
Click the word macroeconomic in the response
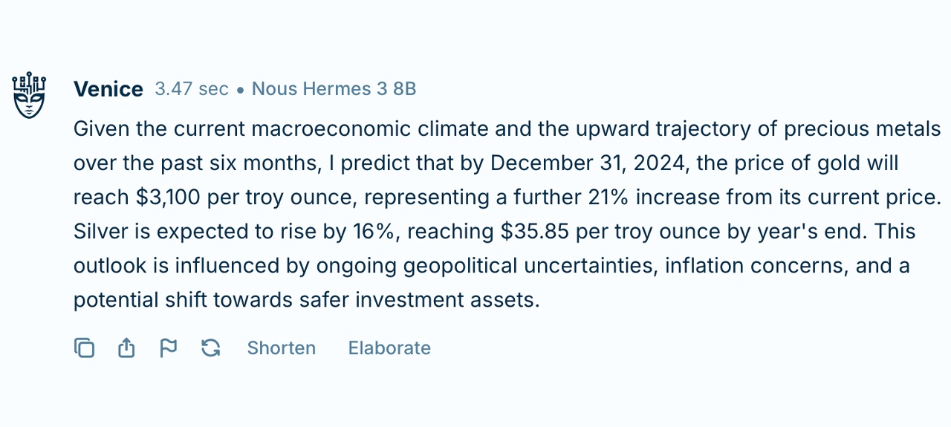[331, 128]
